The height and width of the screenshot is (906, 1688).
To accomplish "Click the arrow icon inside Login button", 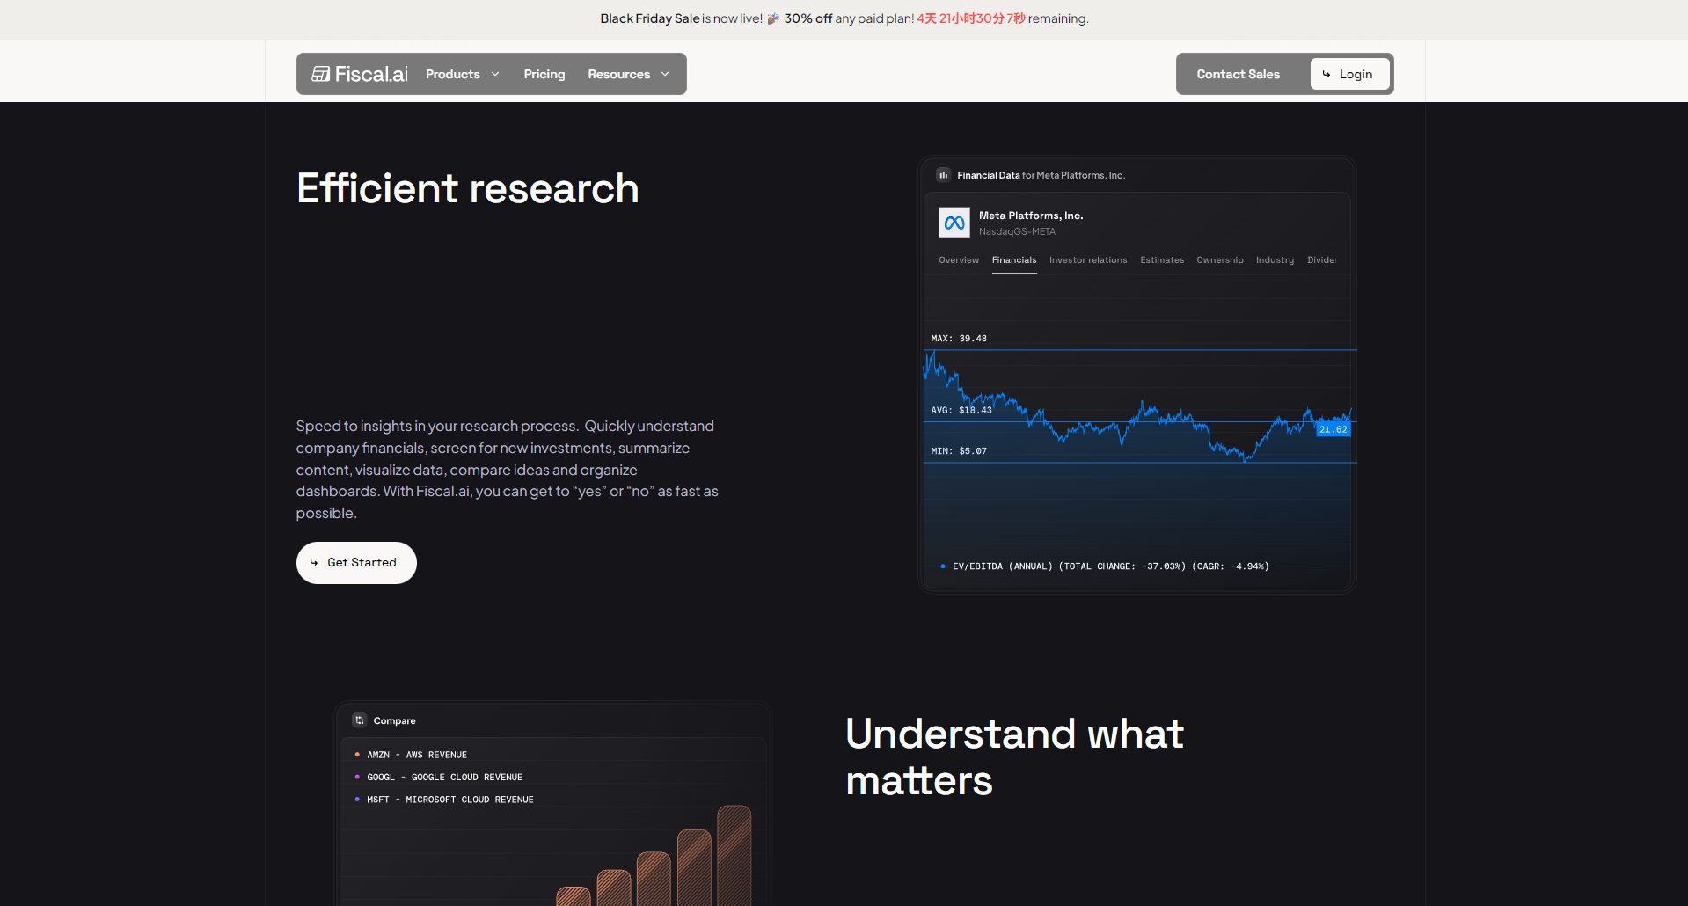I will (1327, 74).
